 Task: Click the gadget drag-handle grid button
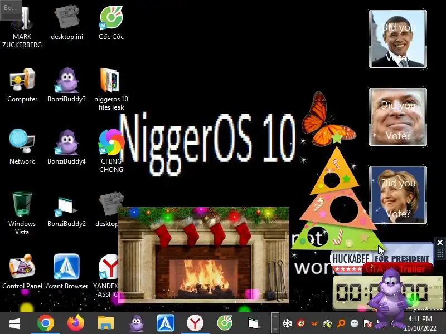[x=440, y=253]
